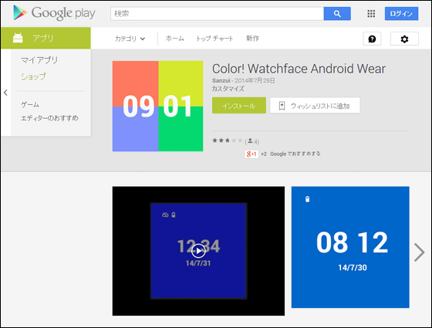Open the 08 12 blue screenshot
This screenshot has width=432, height=328.
(350, 247)
